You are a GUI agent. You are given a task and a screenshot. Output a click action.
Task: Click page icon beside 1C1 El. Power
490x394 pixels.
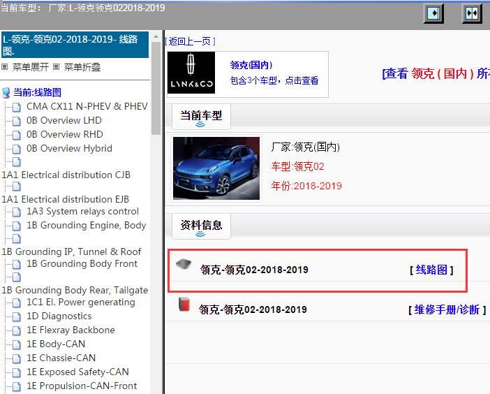click(x=17, y=302)
